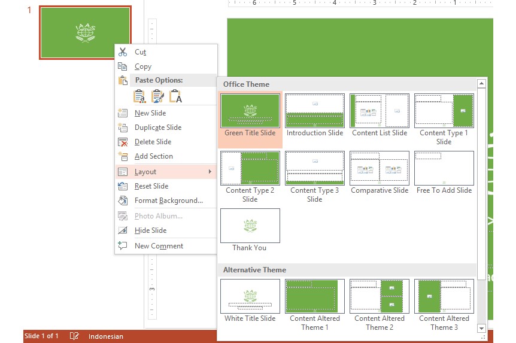Choose Use Destination Theme paste icon
The image size is (516, 343).
click(139, 96)
